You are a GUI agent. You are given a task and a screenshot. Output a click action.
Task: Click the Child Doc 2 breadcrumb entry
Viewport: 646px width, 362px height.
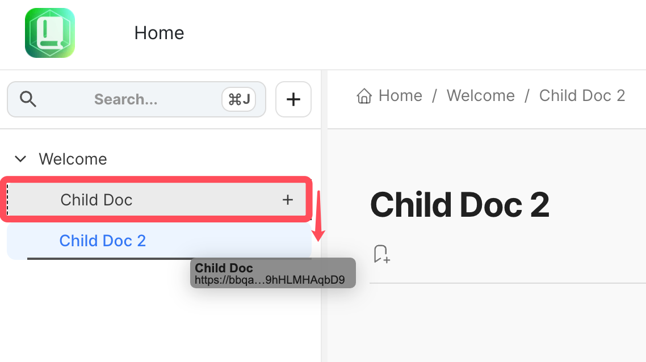[582, 96]
